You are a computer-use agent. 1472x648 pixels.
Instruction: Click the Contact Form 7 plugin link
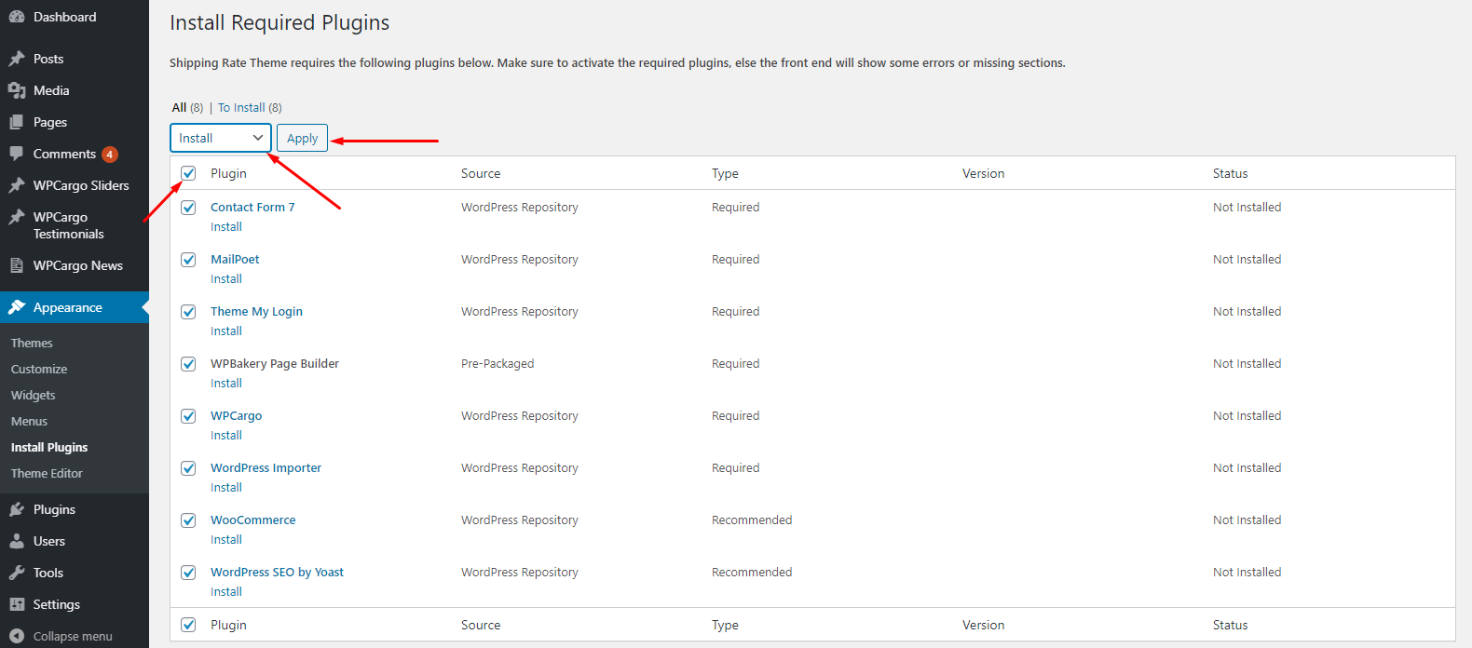252,207
